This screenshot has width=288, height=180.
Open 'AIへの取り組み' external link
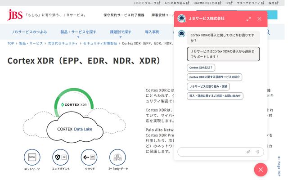pyautogui.click(x=177, y=3)
